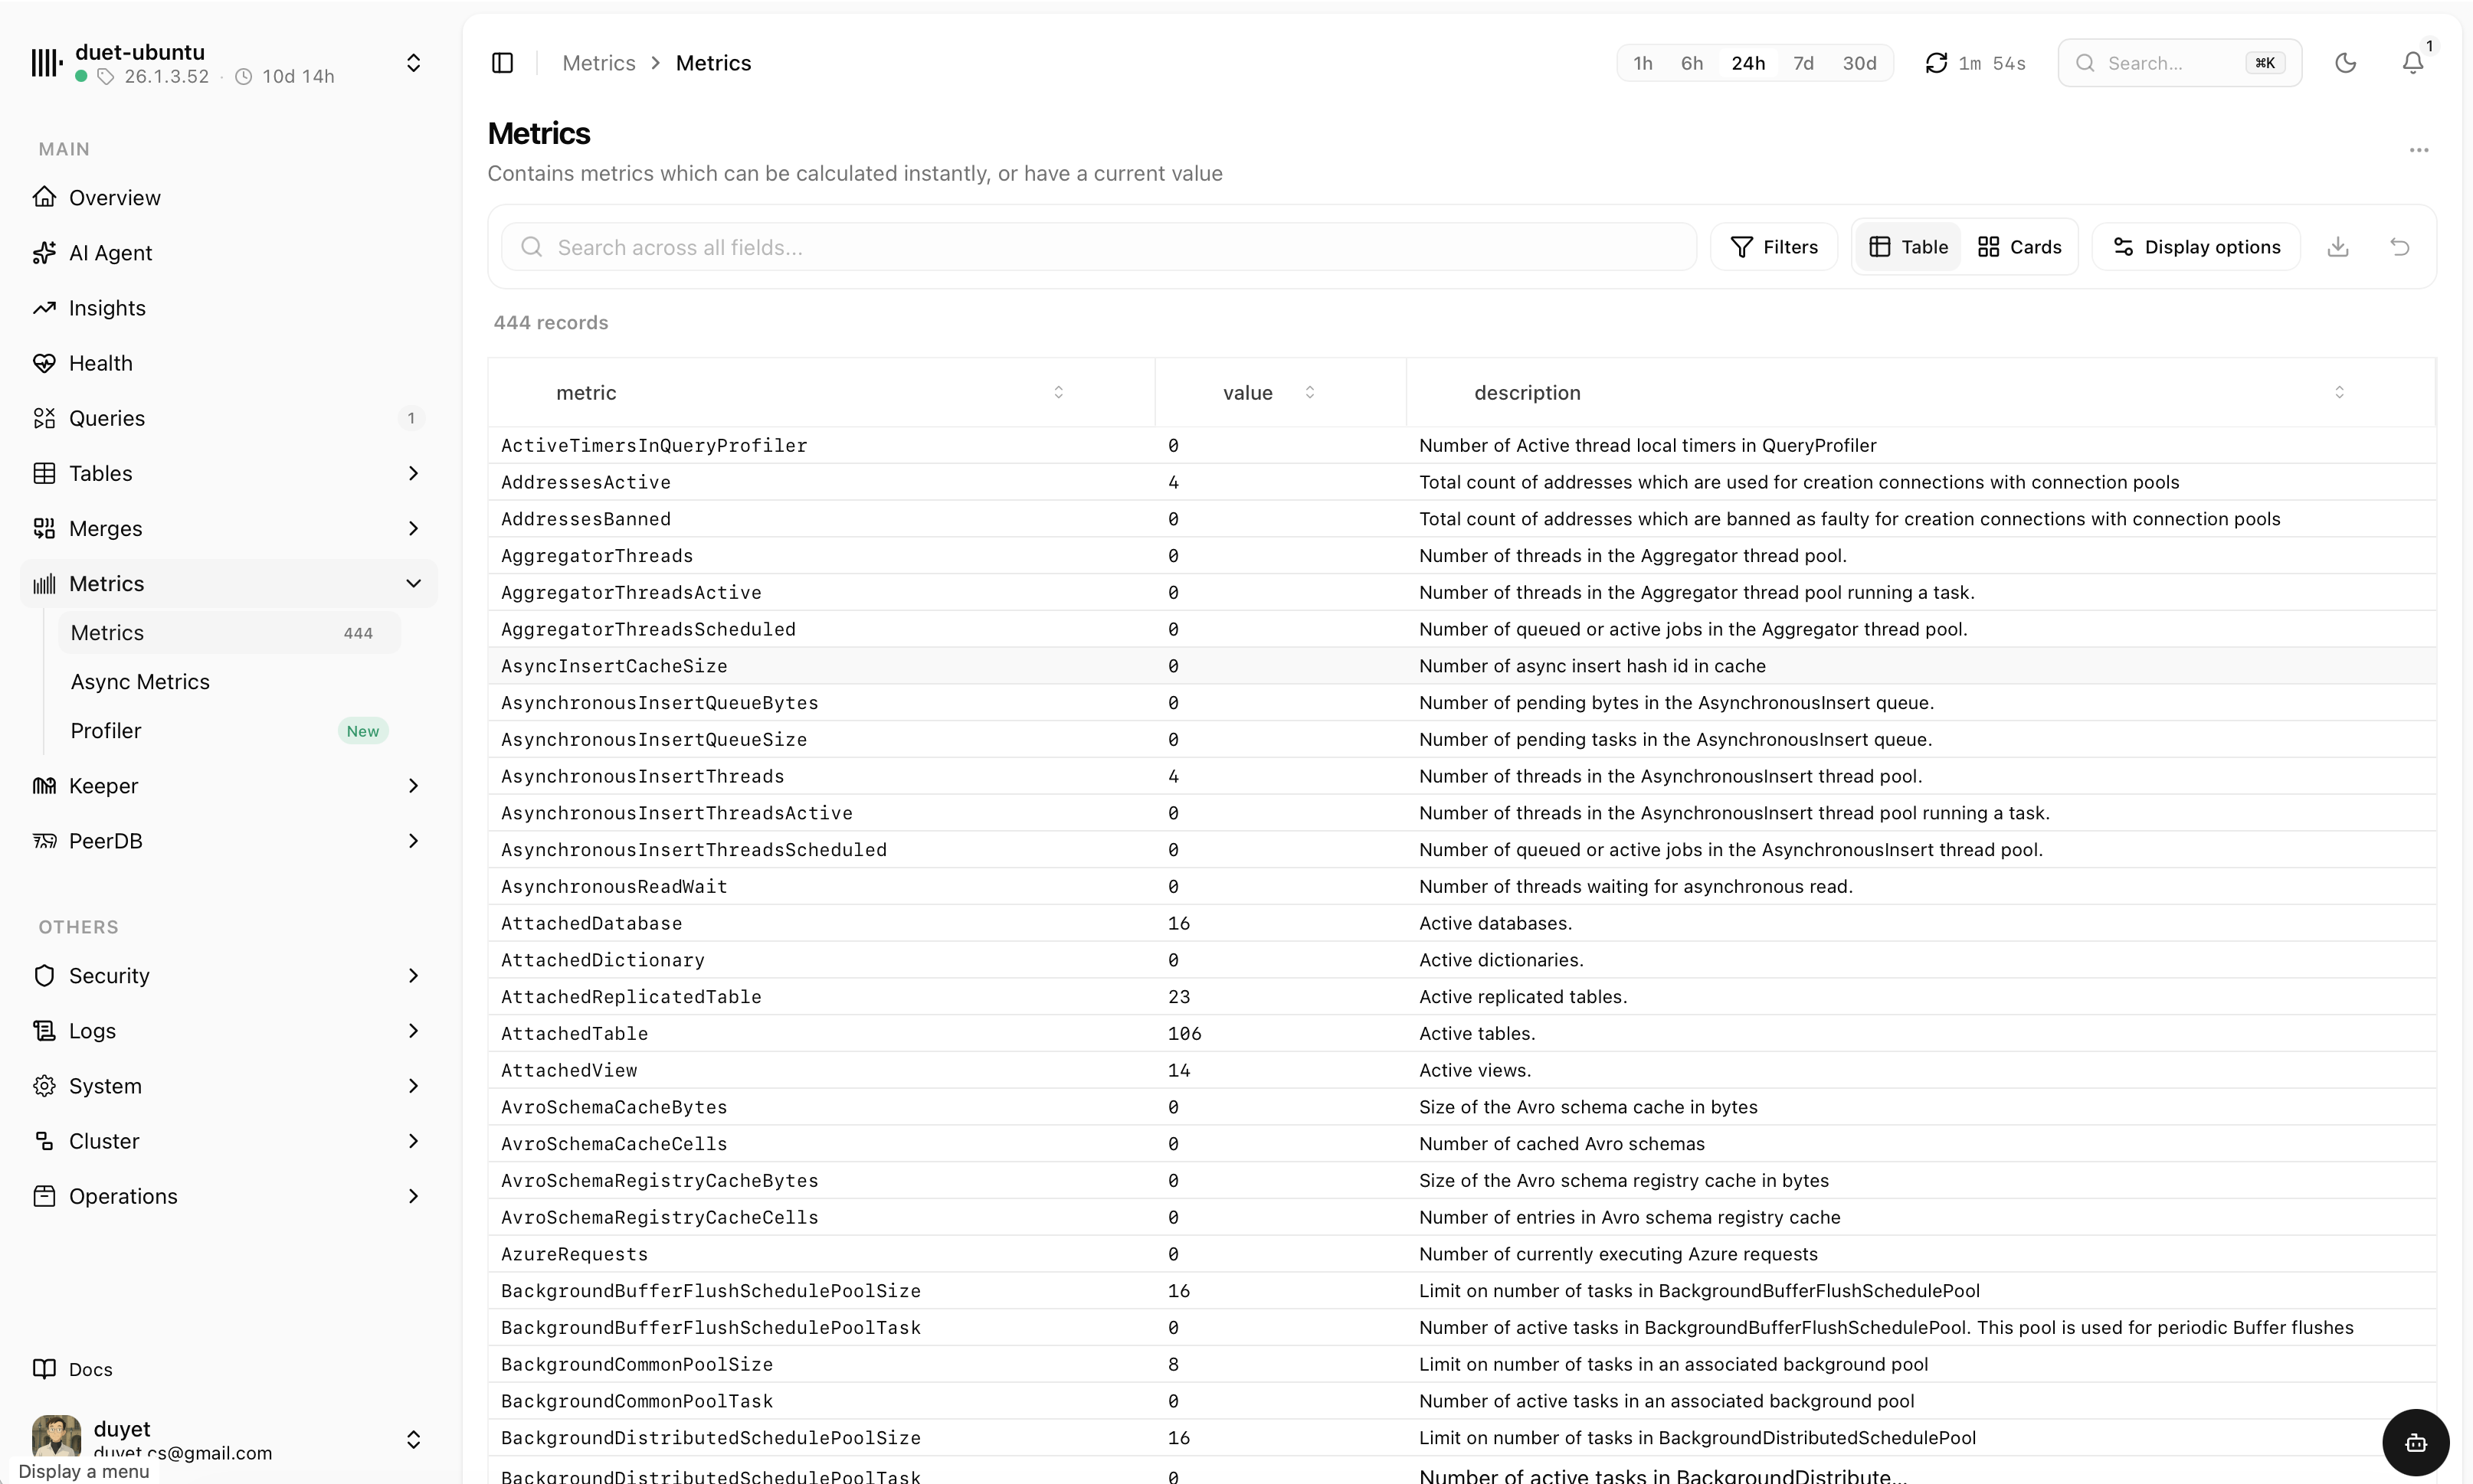This screenshot has height=1484, width=2473.
Task: Open Display options
Action: (x=2196, y=247)
